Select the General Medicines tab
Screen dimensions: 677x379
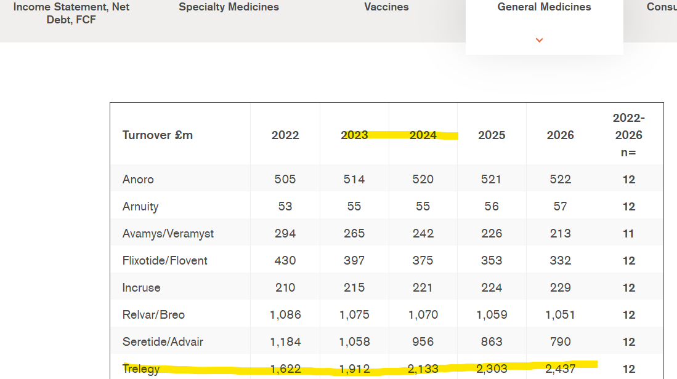click(x=544, y=7)
